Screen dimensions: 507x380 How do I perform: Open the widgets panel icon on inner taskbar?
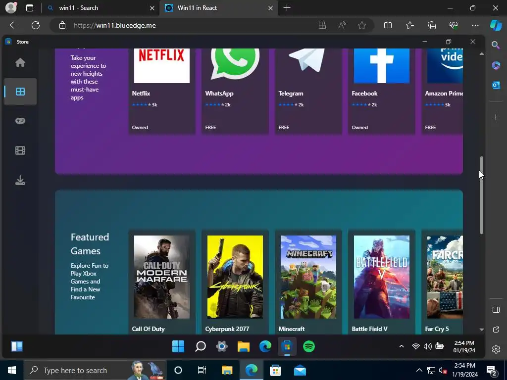17,346
